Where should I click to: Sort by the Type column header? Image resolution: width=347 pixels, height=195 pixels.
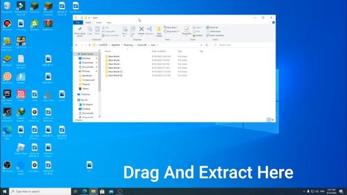[180, 51]
